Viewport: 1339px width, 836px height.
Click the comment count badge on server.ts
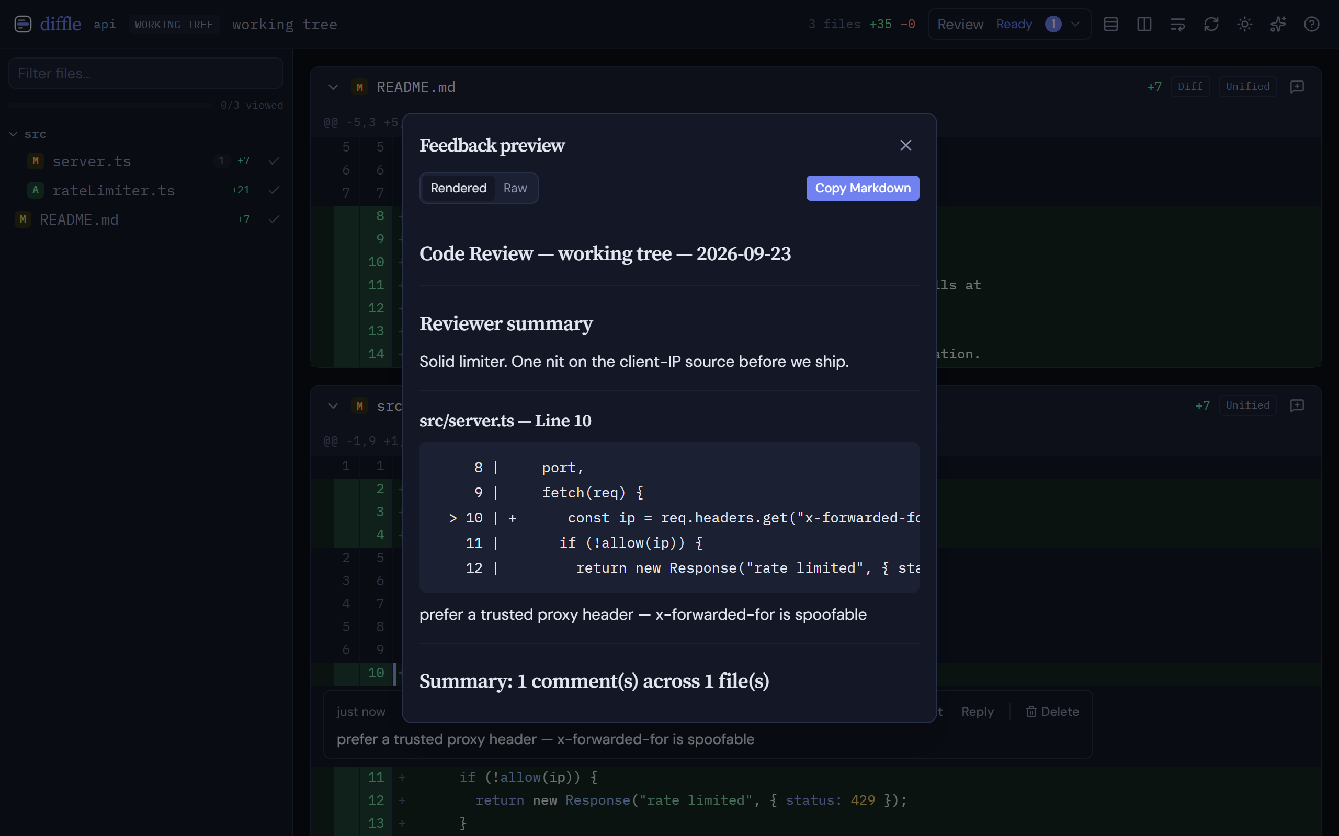click(x=221, y=161)
